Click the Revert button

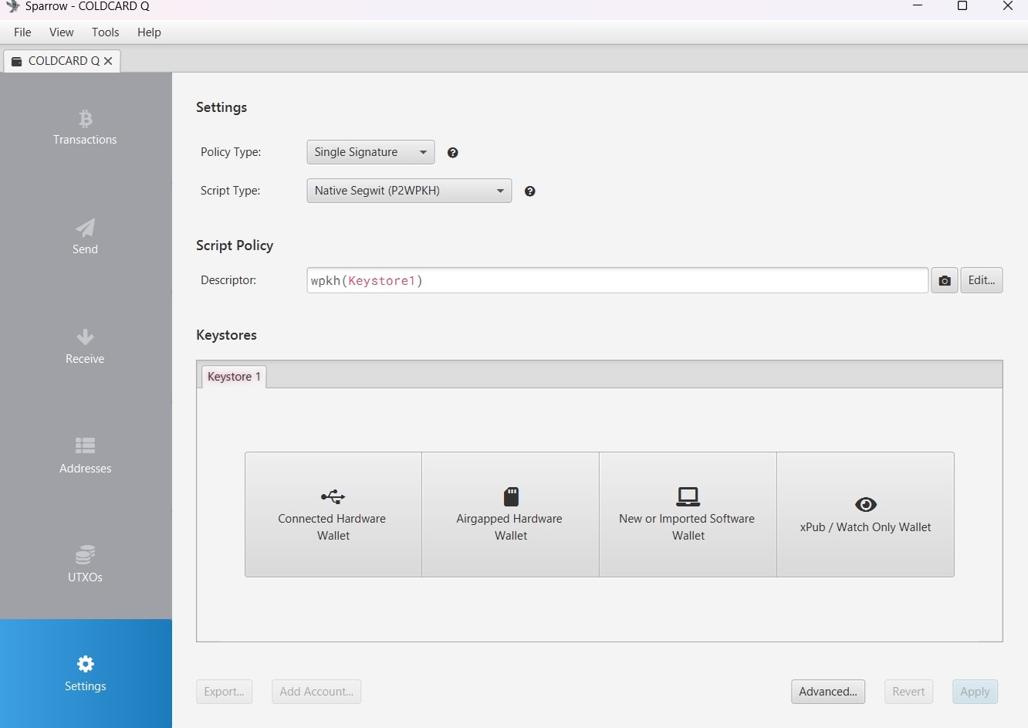tap(908, 692)
